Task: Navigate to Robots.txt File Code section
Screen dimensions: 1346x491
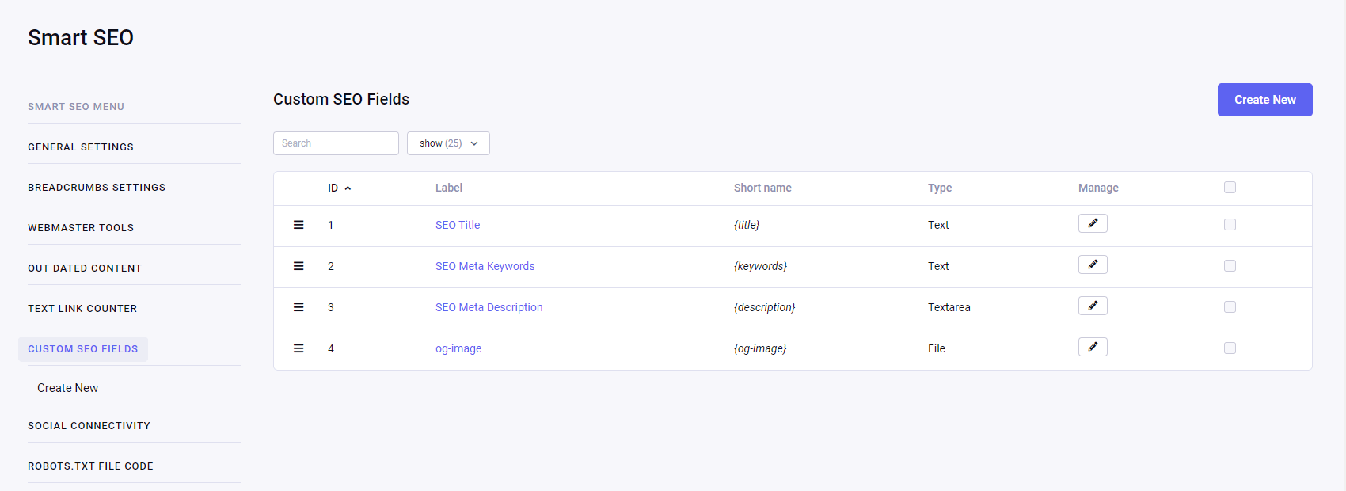Action: [x=90, y=466]
